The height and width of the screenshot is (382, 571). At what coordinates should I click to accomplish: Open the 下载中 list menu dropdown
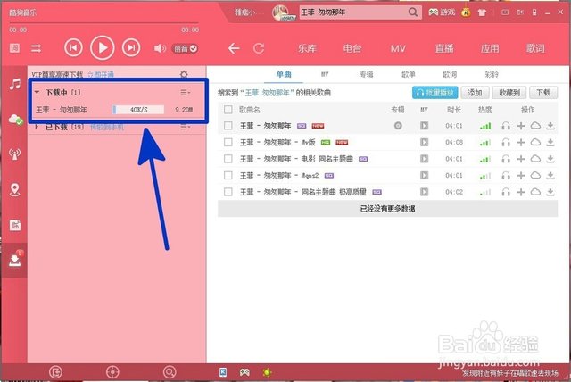point(186,93)
